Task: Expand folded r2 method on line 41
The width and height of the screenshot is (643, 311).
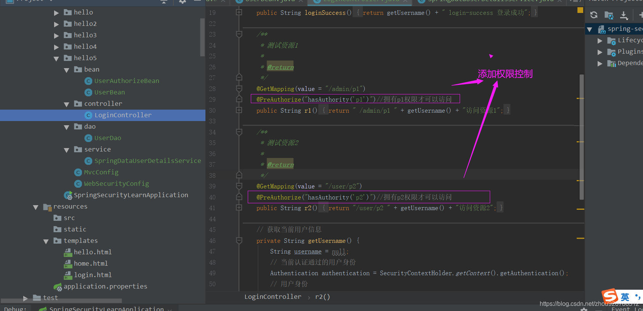Action: click(239, 207)
